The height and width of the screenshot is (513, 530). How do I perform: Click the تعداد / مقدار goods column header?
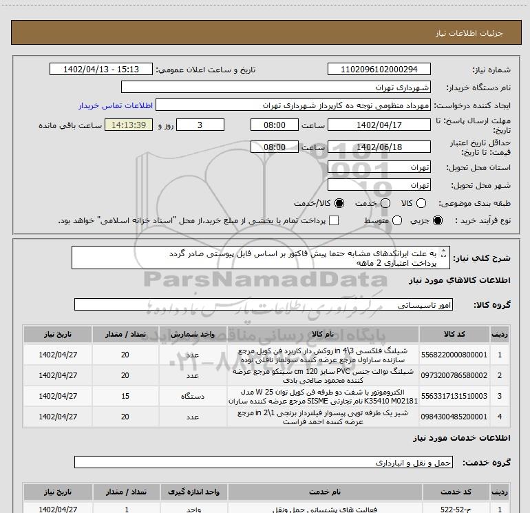pos(125,334)
